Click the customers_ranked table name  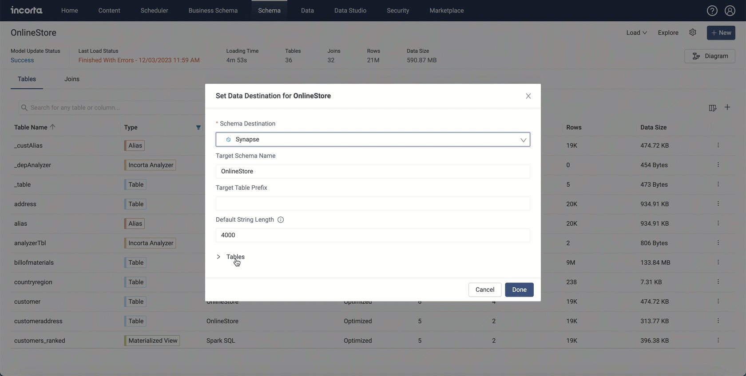point(40,341)
